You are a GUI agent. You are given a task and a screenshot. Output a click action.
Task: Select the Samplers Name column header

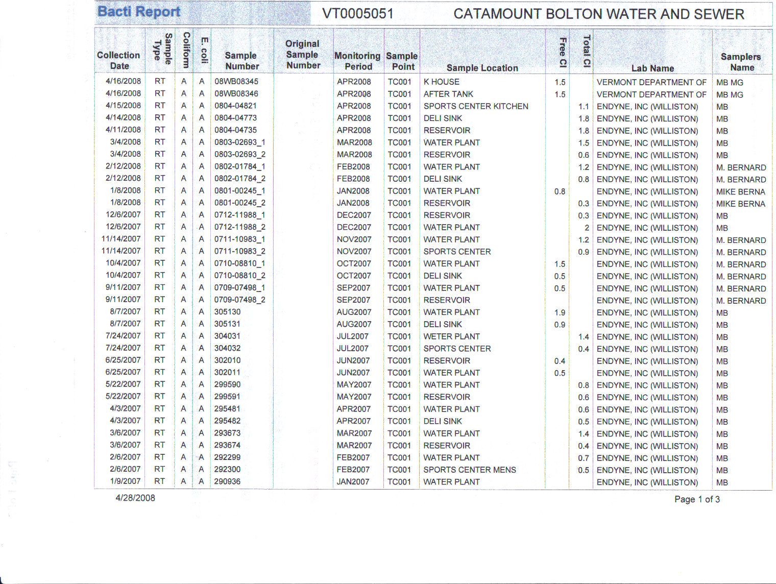click(741, 62)
